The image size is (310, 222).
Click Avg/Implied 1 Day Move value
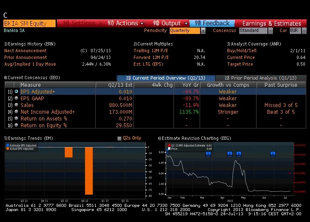(96, 64)
